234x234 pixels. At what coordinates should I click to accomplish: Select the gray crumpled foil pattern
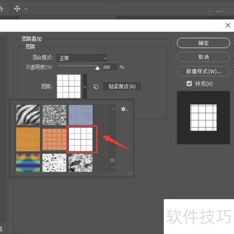tap(81, 163)
